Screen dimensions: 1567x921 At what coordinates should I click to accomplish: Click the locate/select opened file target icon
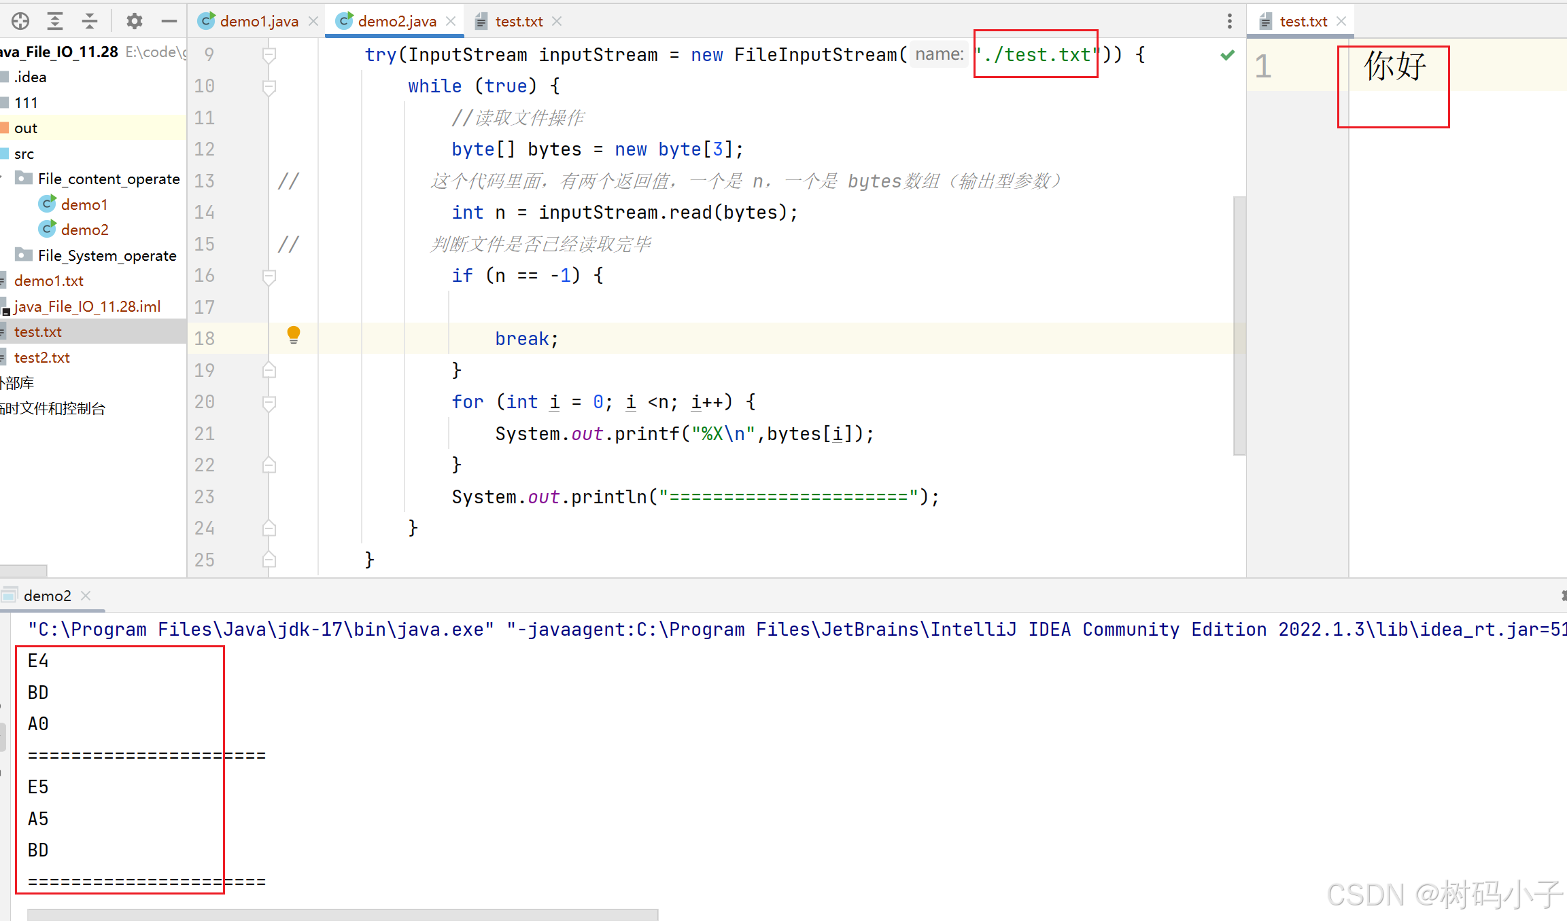(20, 21)
